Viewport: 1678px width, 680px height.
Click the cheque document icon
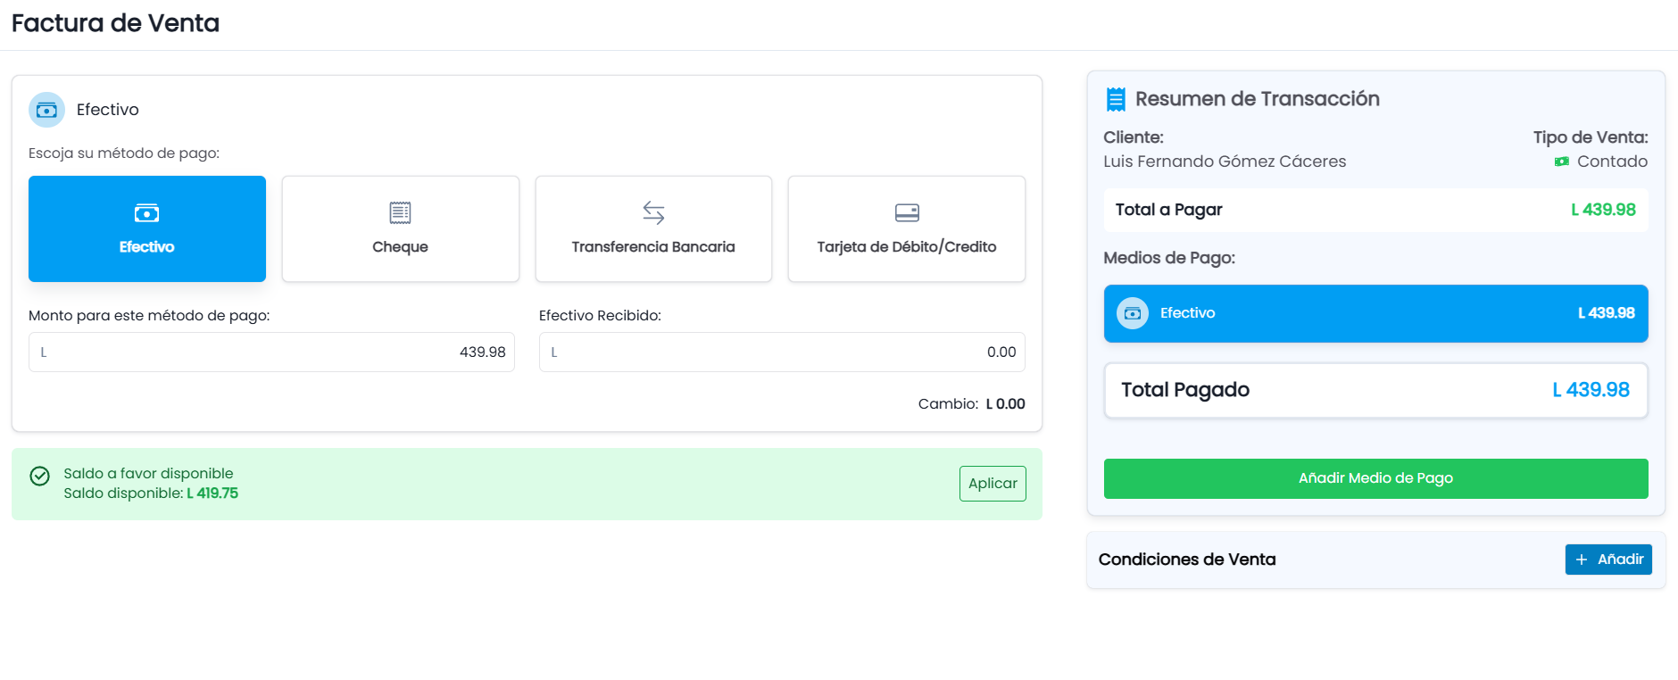click(x=401, y=212)
